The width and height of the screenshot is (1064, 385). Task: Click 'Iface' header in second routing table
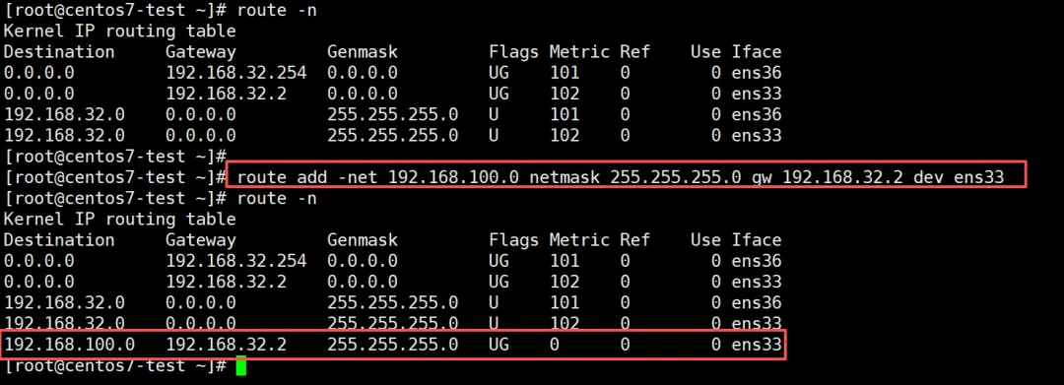757,240
